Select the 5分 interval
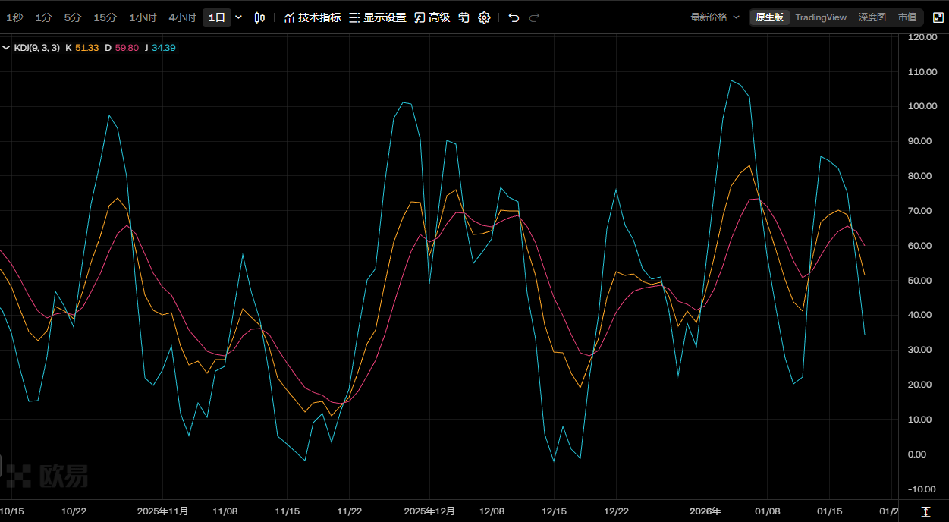Image resolution: width=949 pixels, height=522 pixels. coord(73,17)
